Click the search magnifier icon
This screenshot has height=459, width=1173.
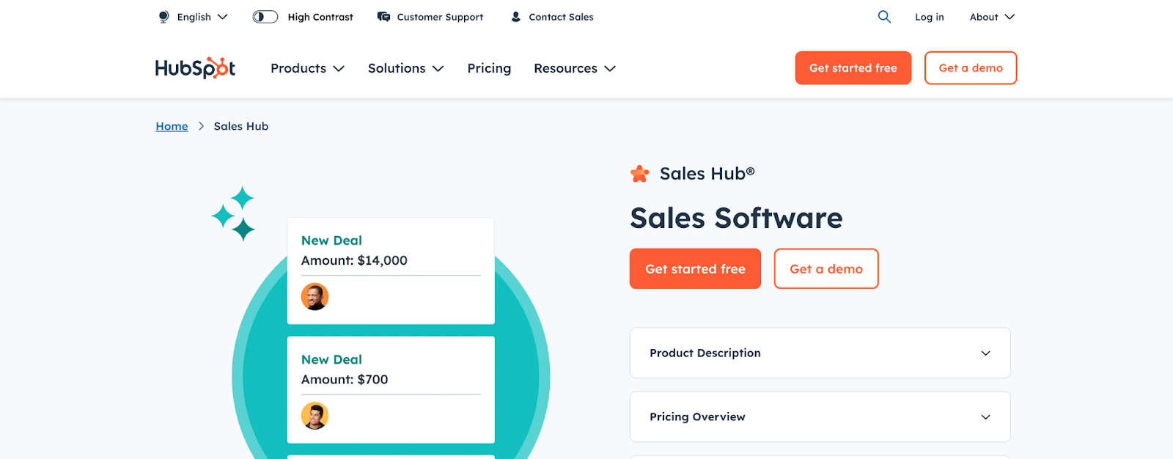(x=884, y=17)
